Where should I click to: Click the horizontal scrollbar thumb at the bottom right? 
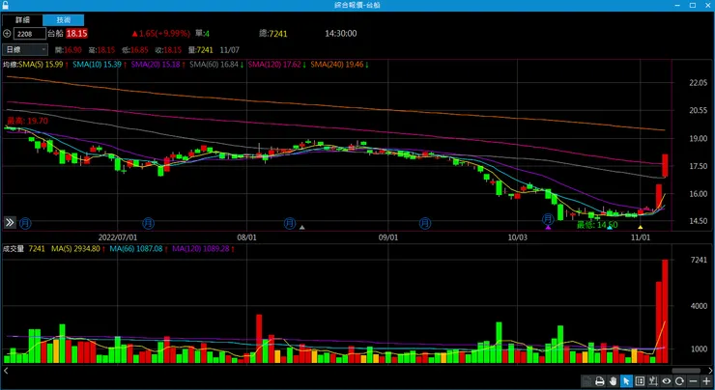pyautogui.click(x=686, y=371)
